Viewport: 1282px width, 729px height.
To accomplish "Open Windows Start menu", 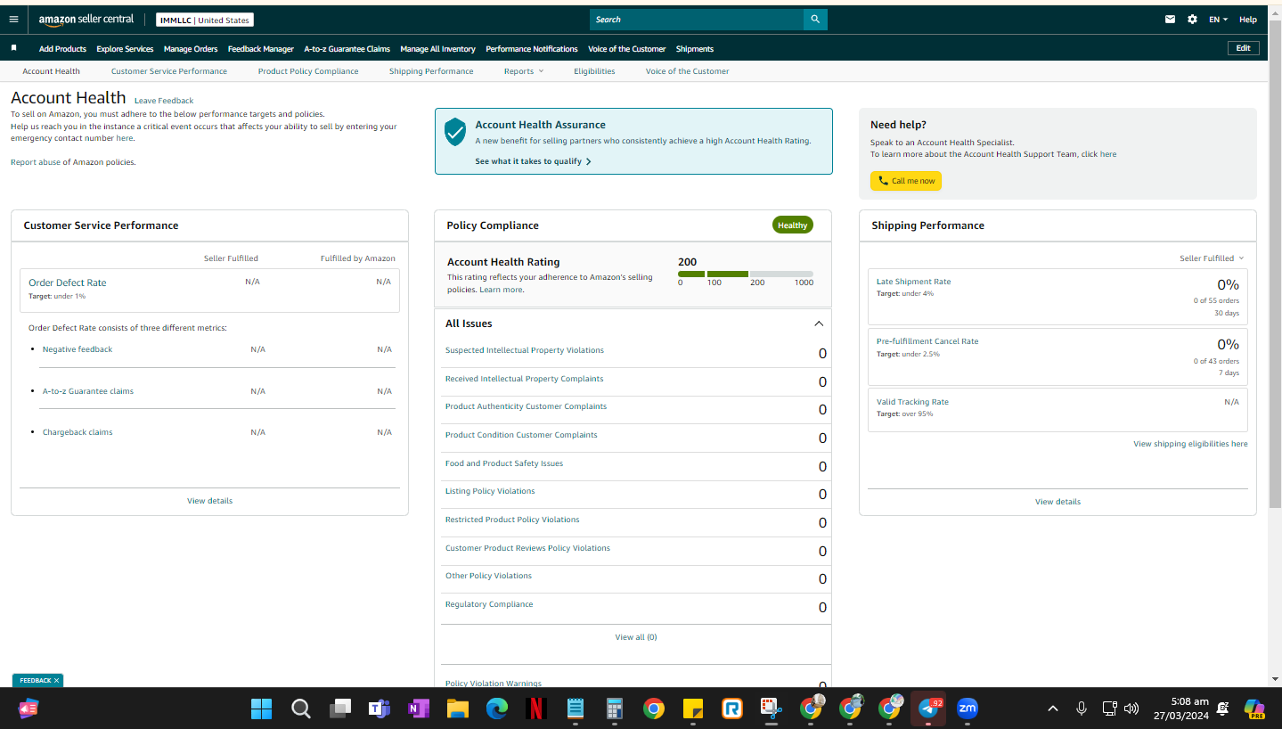I will click(261, 709).
